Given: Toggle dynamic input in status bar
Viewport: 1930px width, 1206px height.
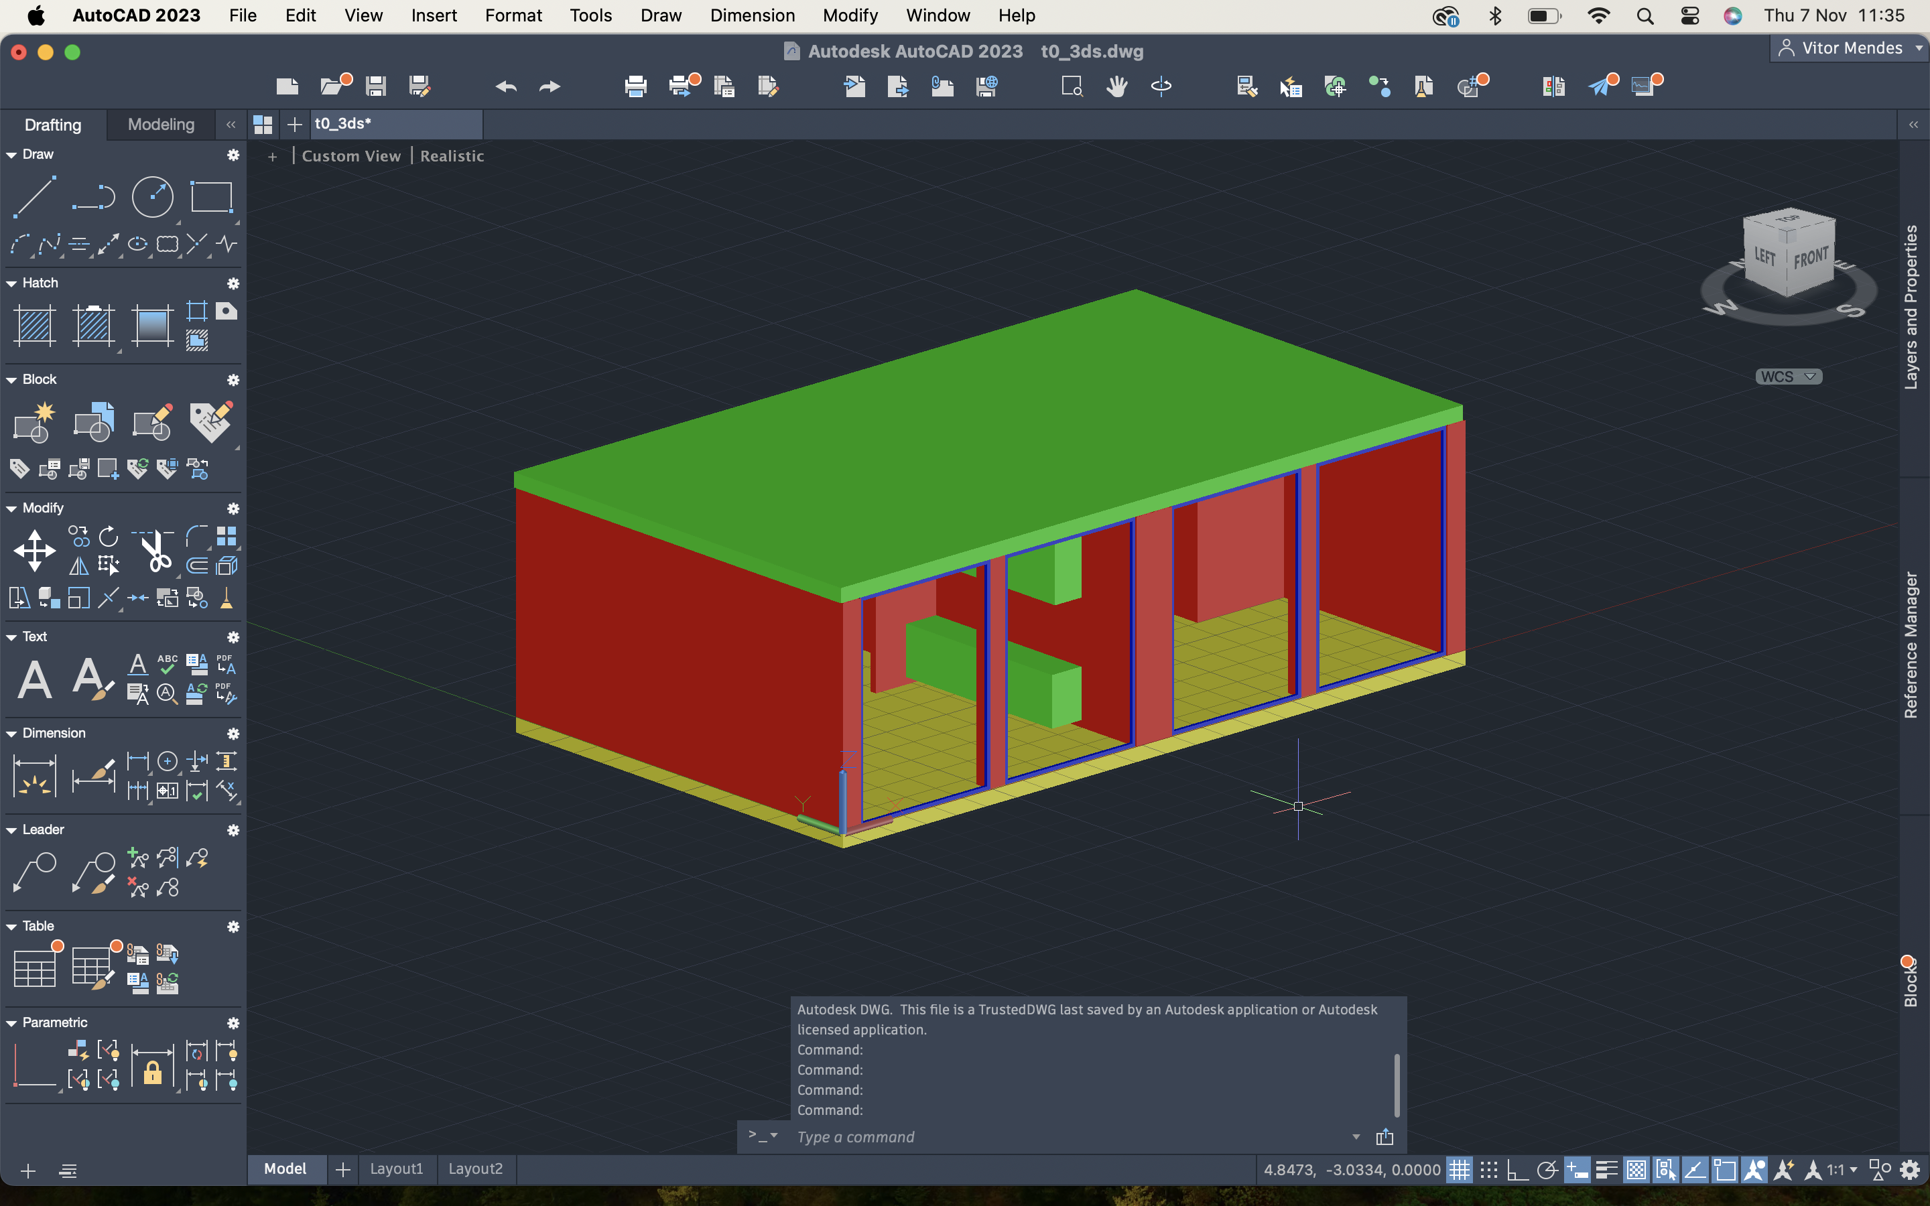Looking at the screenshot, I should [x=1577, y=1170].
